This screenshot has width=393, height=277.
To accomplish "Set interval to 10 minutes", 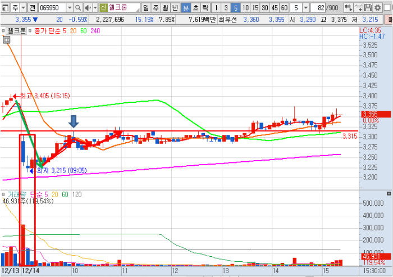I will [245, 8].
